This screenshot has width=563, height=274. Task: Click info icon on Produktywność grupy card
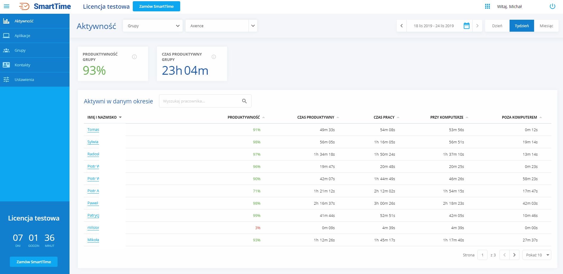(135, 57)
